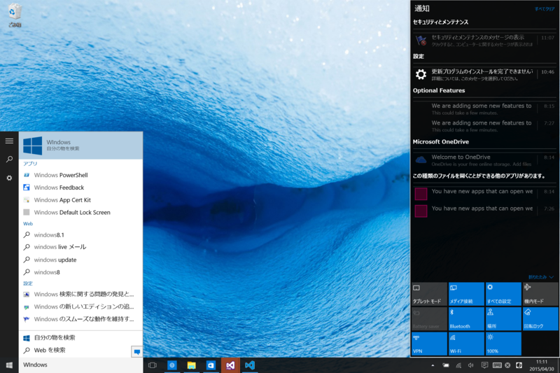Open the hamburger menu in search panel
The image size is (560, 373).
[9, 141]
